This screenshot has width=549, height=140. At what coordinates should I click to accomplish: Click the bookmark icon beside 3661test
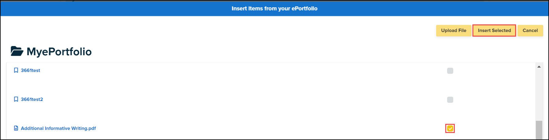tap(16, 70)
